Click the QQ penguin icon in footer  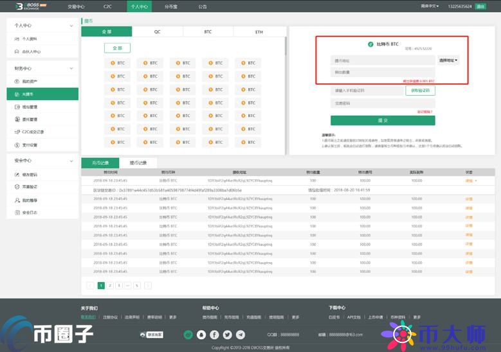click(201, 335)
